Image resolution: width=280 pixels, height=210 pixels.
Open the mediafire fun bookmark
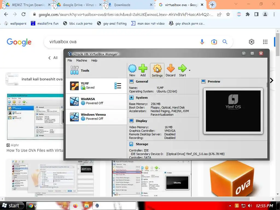(45, 24)
